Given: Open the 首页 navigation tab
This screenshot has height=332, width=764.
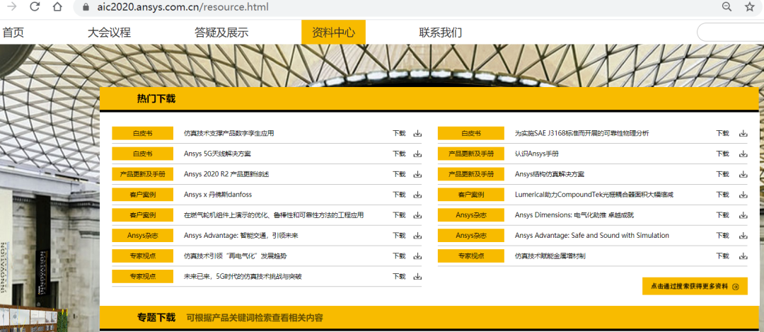Looking at the screenshot, I should 13,33.
